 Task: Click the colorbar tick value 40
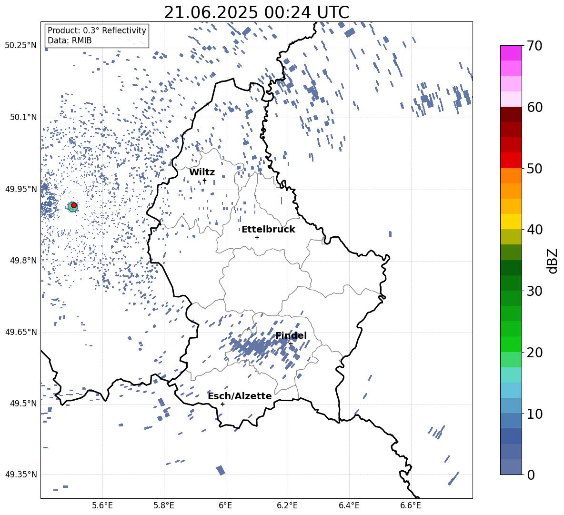click(534, 230)
